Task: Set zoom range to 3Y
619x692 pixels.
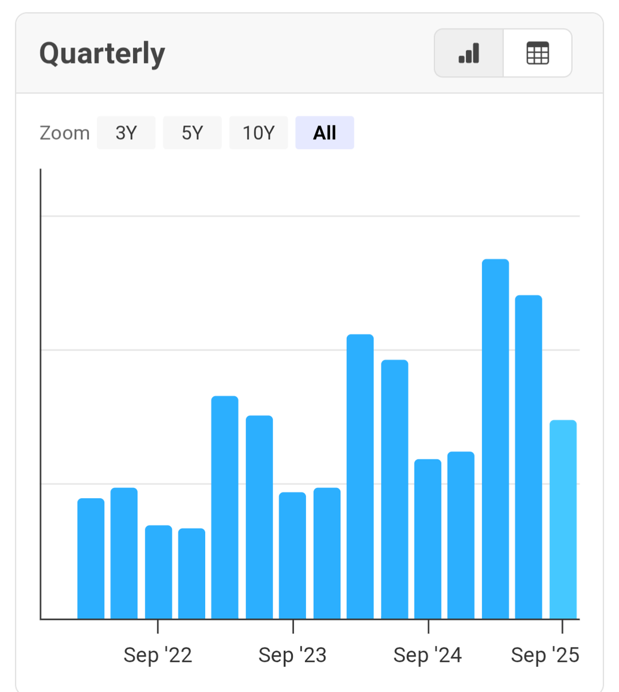Action: click(126, 133)
